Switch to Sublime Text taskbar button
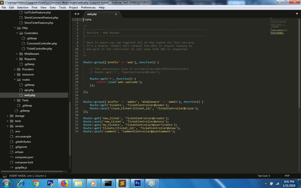 122,183
